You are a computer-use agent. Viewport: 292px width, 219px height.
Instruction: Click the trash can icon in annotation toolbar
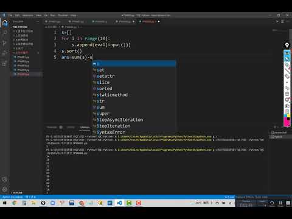coord(287,94)
